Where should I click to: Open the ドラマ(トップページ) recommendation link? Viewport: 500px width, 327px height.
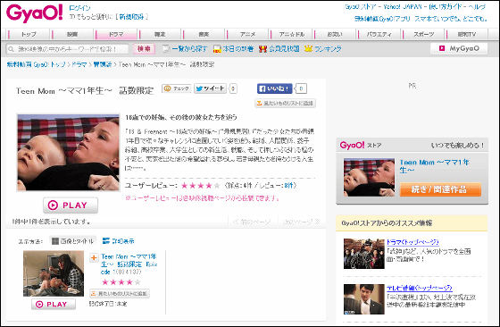[x=412, y=242]
